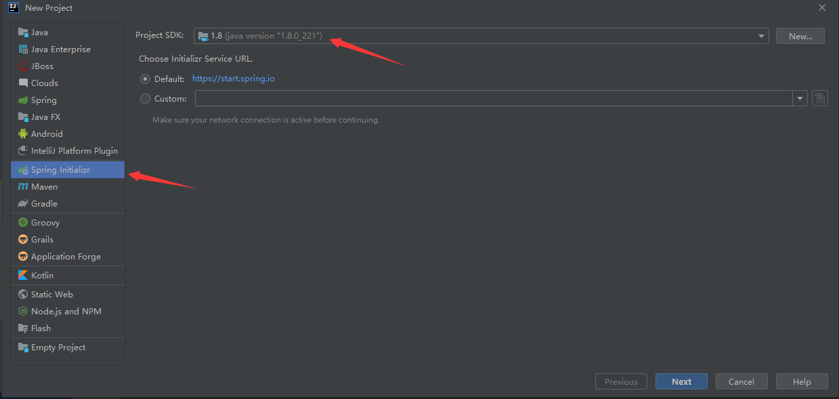The image size is (839, 399).
Task: Select the Default service URL radio button
Action: pos(145,79)
